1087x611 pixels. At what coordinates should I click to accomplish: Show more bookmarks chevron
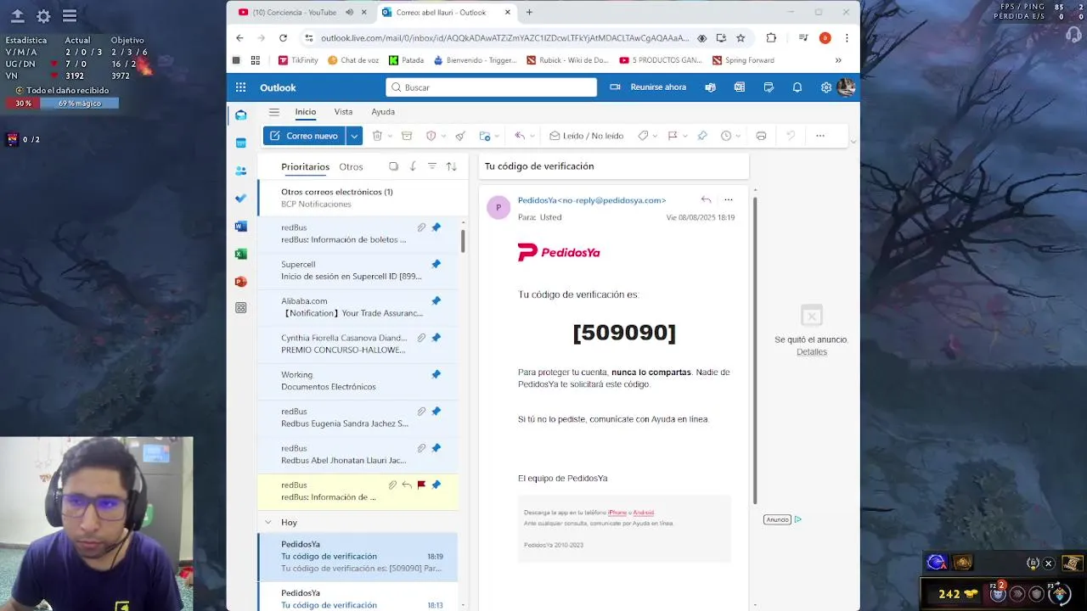838,60
